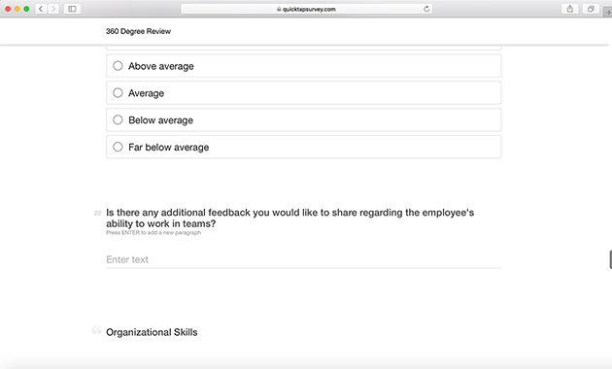Click the page scrollbar handle at right edge

coord(610,260)
